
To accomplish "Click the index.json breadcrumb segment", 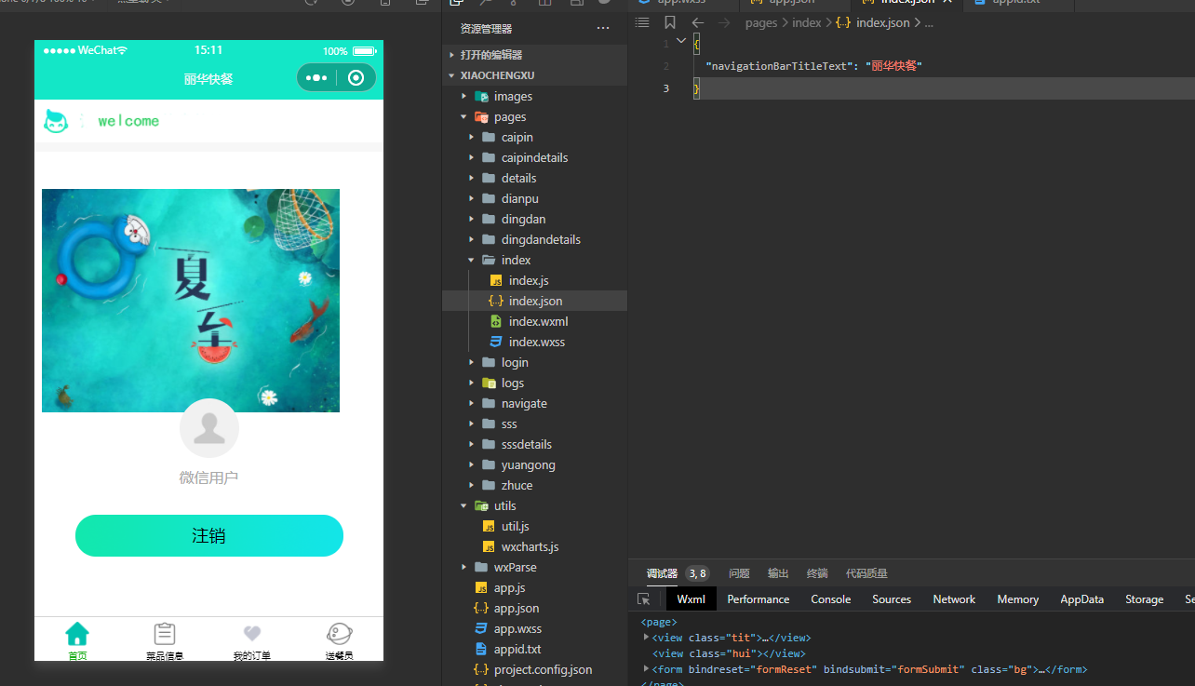I will pyautogui.click(x=884, y=22).
